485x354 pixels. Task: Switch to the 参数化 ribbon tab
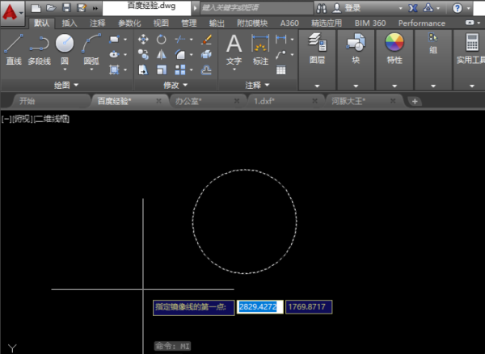point(129,23)
